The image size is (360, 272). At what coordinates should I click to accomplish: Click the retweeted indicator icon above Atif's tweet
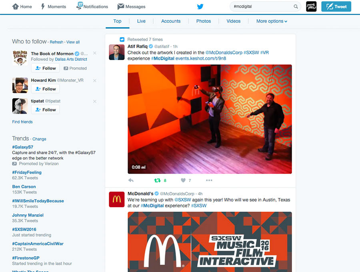coord(122,40)
